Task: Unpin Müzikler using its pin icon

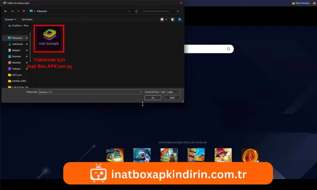Action: (x=27, y=63)
